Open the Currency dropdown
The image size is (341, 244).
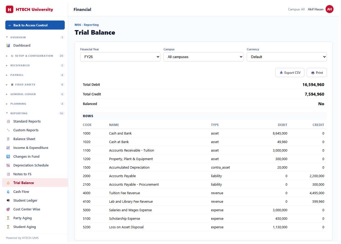pyautogui.click(x=287, y=57)
